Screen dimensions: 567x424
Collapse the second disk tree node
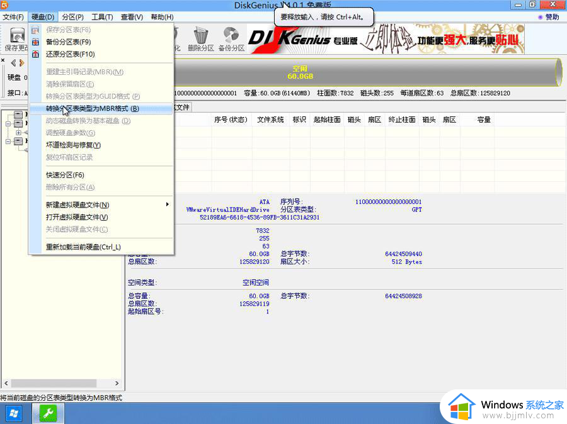pyautogui.click(x=8, y=123)
